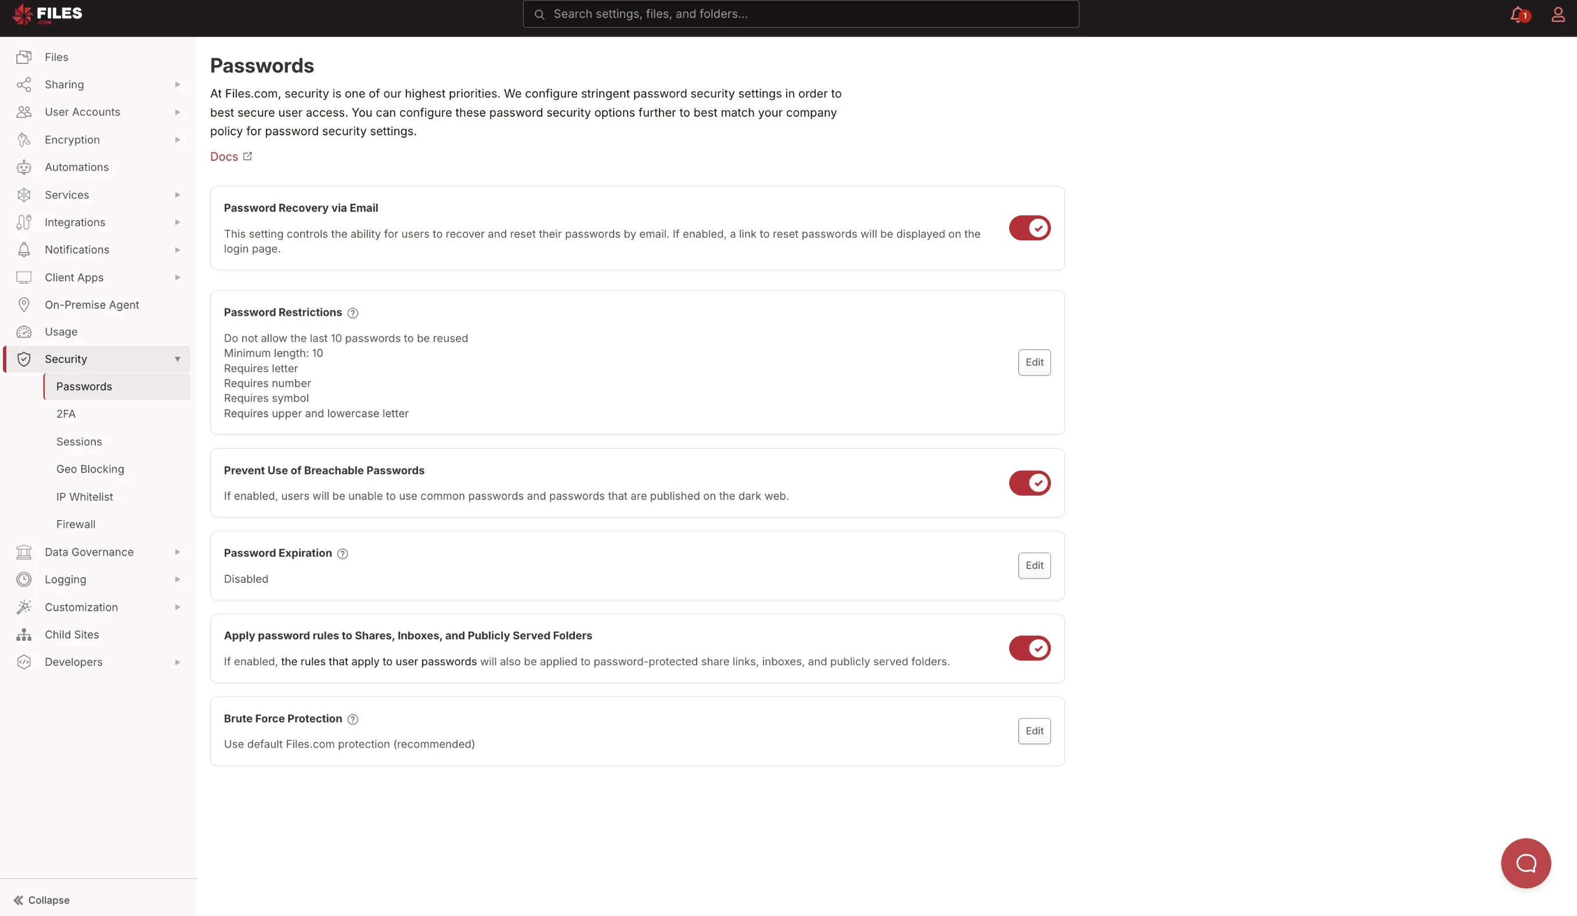Expand the User Accounts menu arrow
This screenshot has height=916, width=1577.
point(178,112)
